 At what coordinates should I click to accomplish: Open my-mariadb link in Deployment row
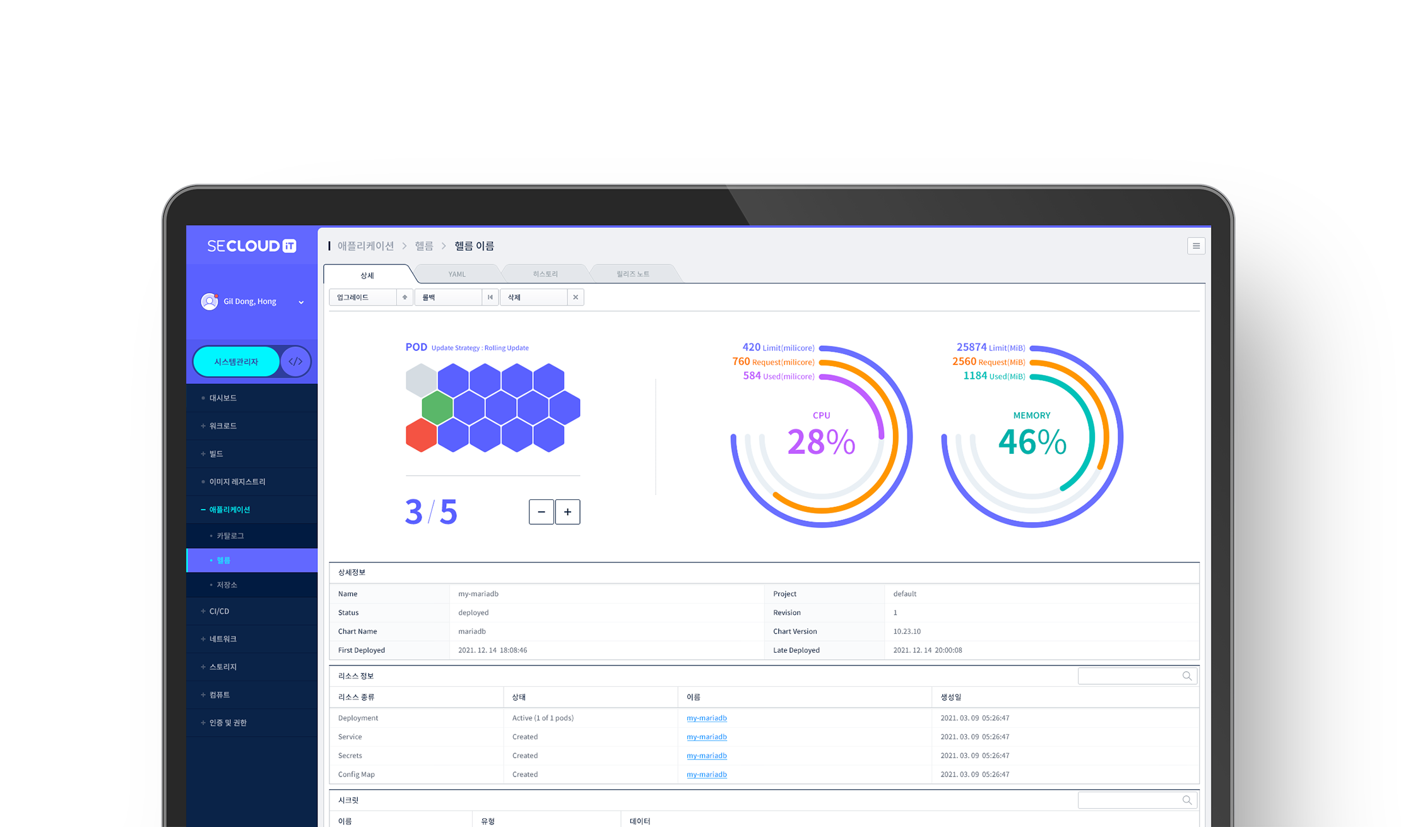pos(706,718)
